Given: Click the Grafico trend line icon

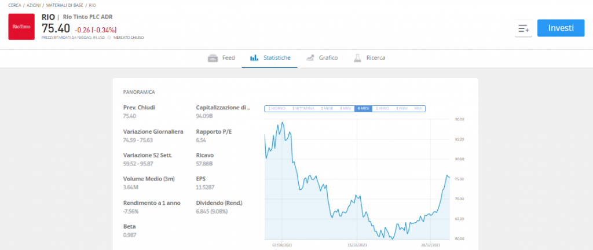Looking at the screenshot, I should (x=310, y=58).
